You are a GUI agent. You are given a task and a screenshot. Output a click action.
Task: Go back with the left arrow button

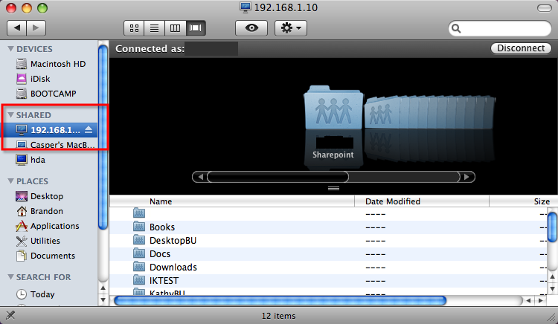coord(16,27)
